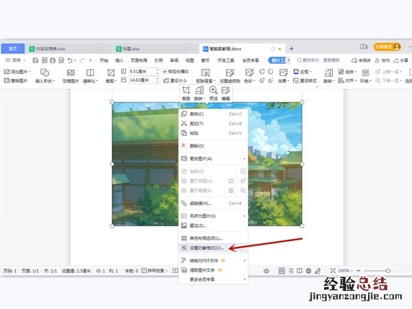Image resolution: width=412 pixels, height=309 pixels.
Task: Select the web layout globe icon in status bar
Action: (308, 271)
